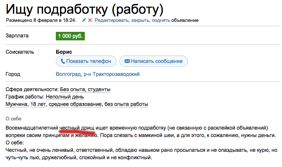Open the 'без опыта работы' link
Image resolution: width=282 pixels, height=167 pixels.
pos(126,104)
